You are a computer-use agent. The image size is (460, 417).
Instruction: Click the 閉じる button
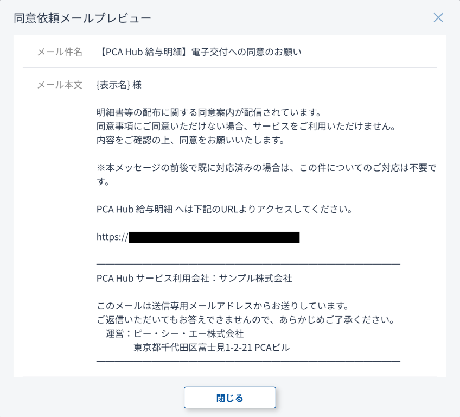pos(230,397)
